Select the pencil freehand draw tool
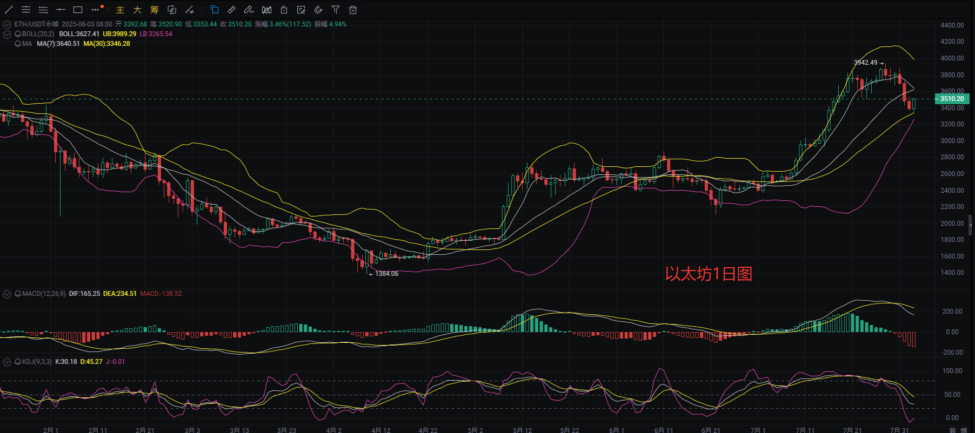This screenshot has height=433, width=975. [x=249, y=10]
